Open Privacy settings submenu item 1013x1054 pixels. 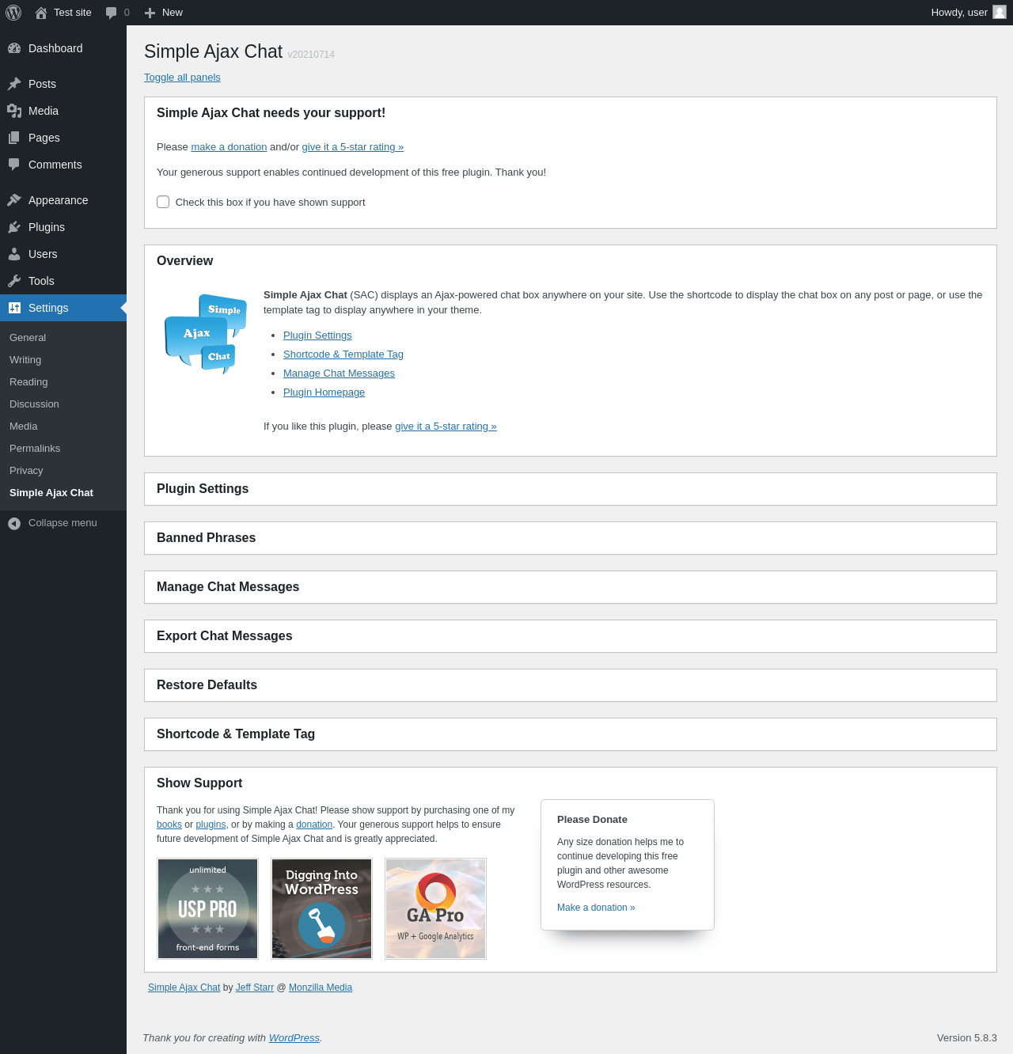(x=63, y=471)
